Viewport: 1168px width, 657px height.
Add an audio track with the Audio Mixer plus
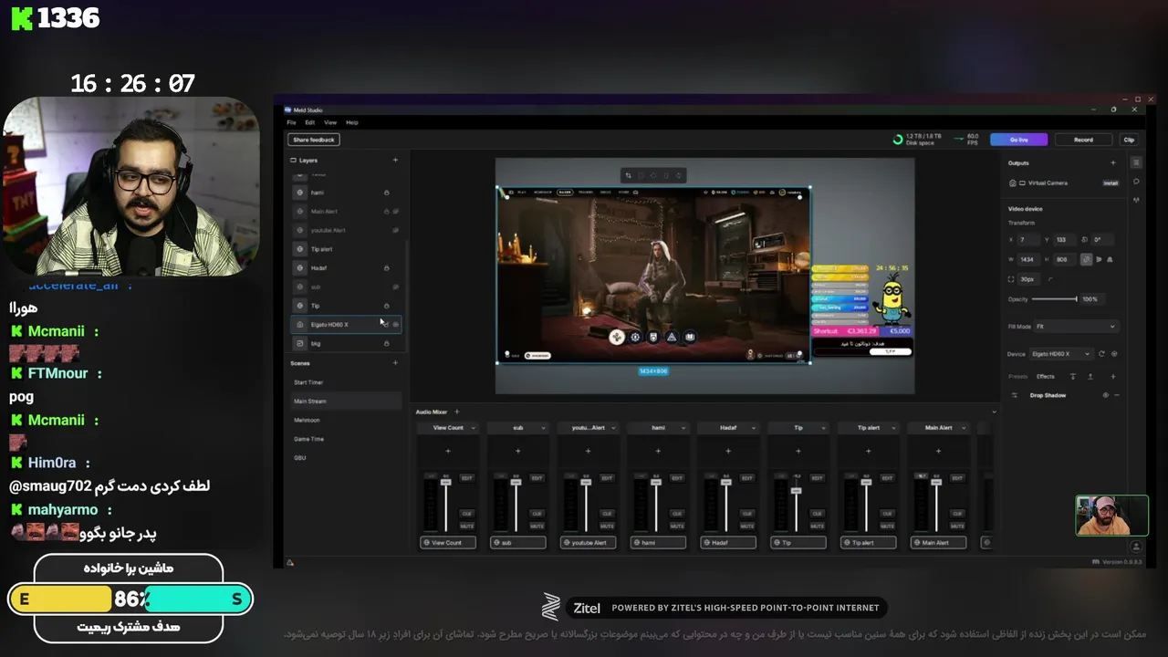click(x=457, y=412)
